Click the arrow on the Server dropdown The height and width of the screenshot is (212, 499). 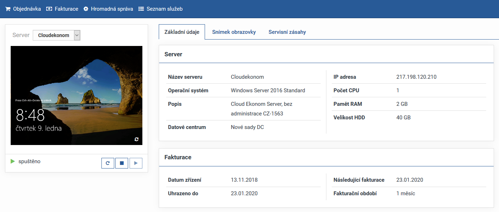(x=77, y=35)
